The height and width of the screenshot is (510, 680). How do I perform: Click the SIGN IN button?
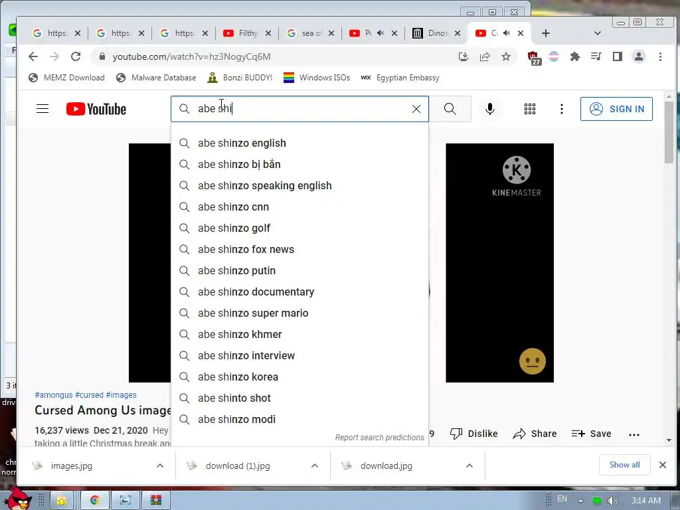click(616, 109)
